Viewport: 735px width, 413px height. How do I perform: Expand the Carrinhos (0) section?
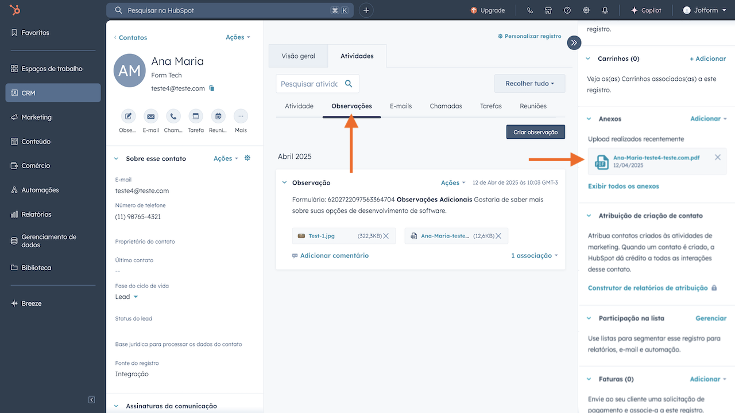click(x=587, y=58)
